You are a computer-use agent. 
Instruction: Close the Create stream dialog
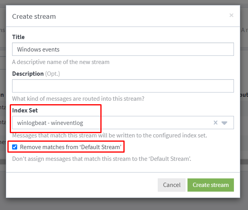[231, 15]
